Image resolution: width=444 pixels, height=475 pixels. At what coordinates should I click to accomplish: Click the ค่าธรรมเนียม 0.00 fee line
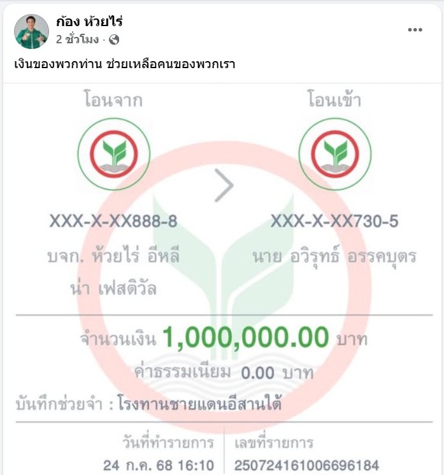point(224,372)
